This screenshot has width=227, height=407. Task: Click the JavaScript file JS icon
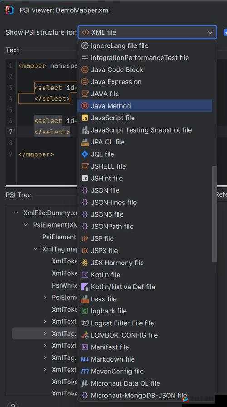(85, 118)
